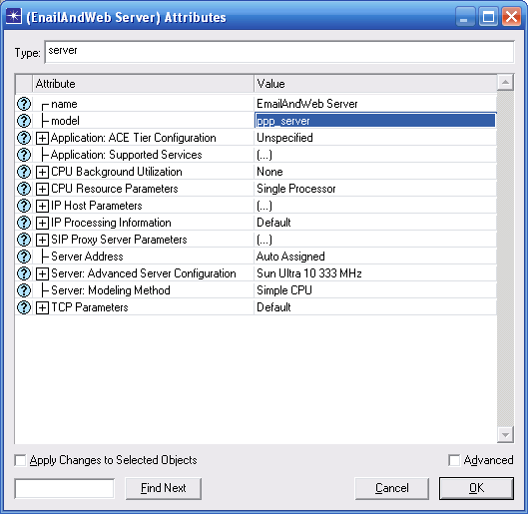Click scrollbar down arrow
This screenshot has height=514, width=528.
505,435
